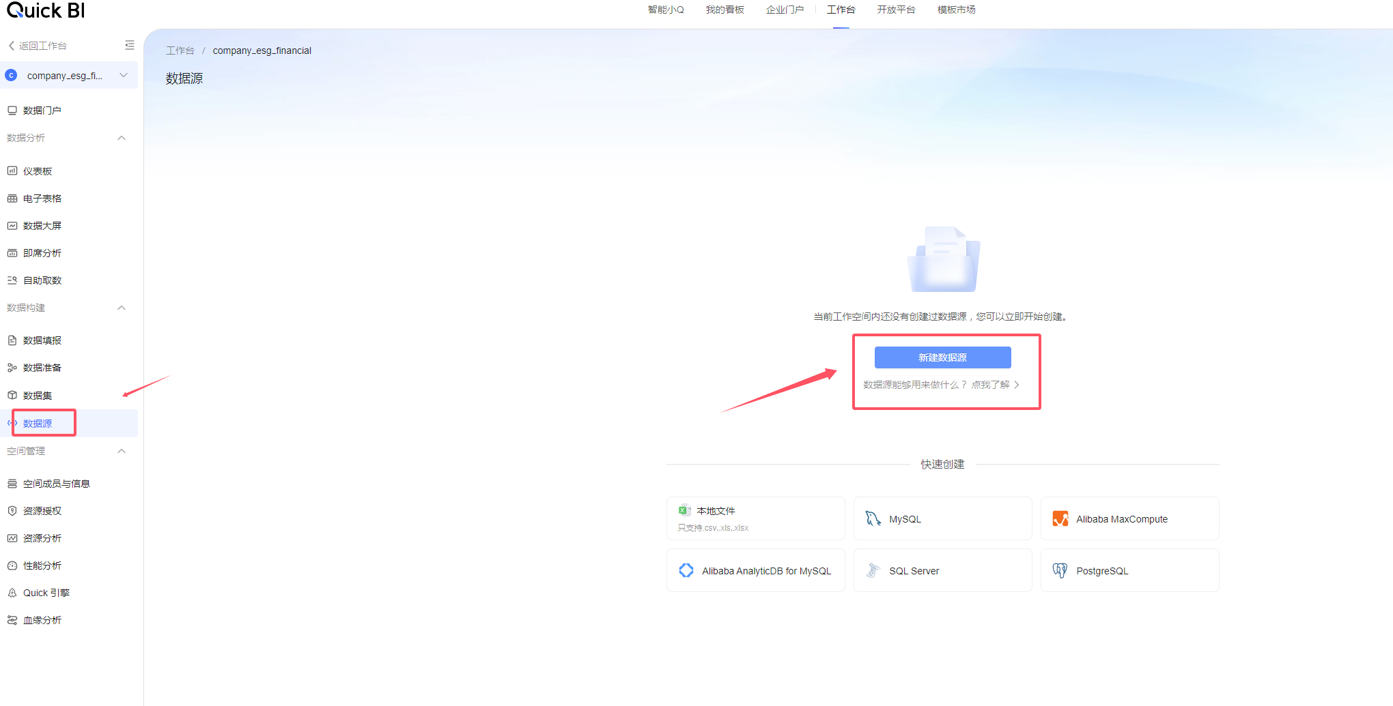The height and width of the screenshot is (706, 1393).
Task: Click the 资源授权 shield icon
Action: [12, 511]
